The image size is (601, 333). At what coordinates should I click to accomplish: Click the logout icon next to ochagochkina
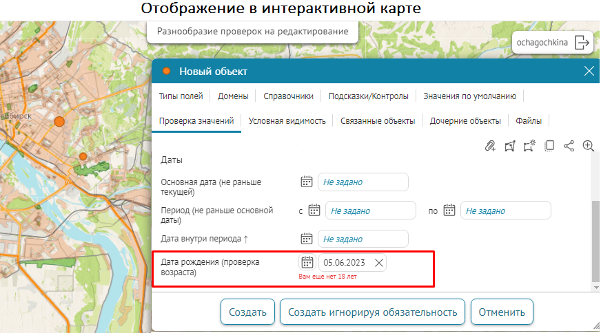582,43
